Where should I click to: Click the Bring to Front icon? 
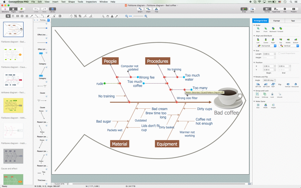265,29
